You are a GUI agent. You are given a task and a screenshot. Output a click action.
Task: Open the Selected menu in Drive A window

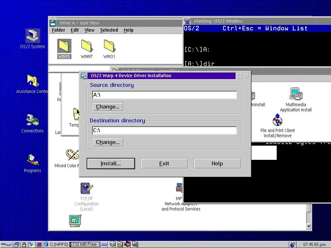tap(109, 30)
